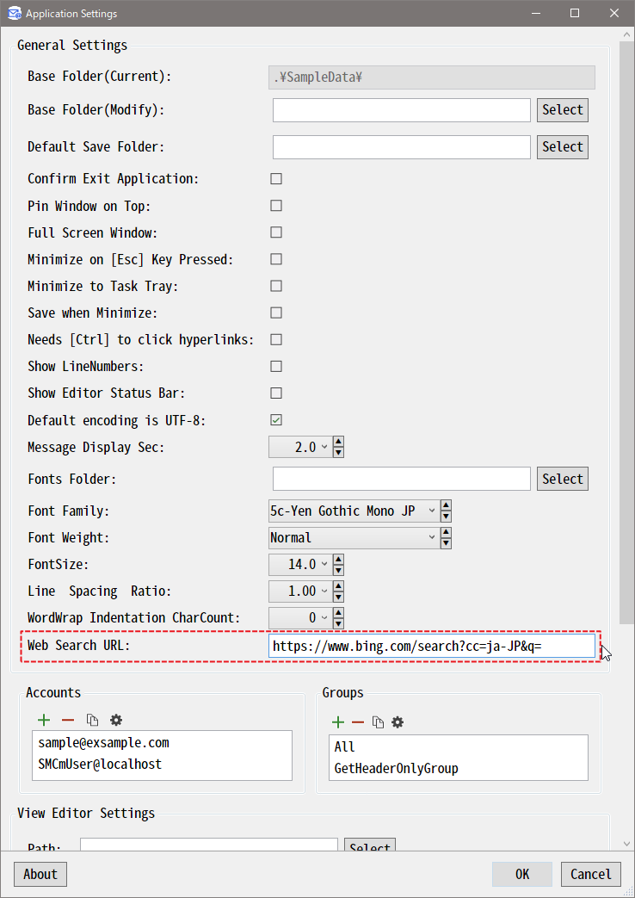Viewport: 635px width, 898px height.
Task: Add a new group with green plus
Action: [x=338, y=722]
